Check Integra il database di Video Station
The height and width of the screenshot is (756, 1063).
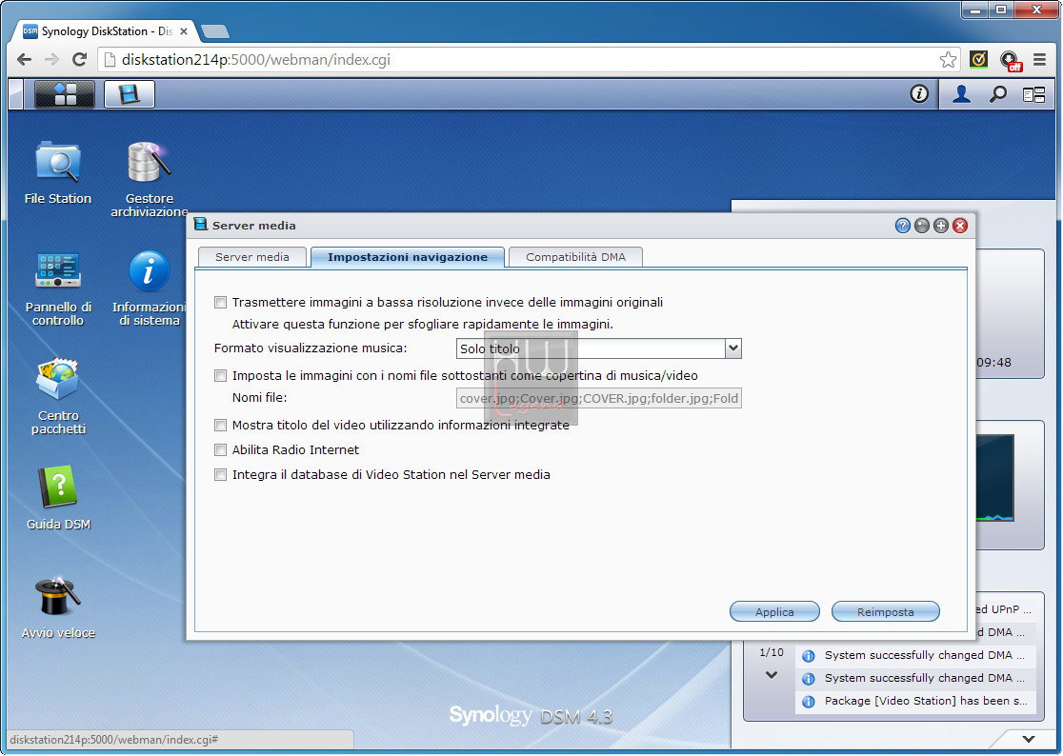[x=220, y=475]
